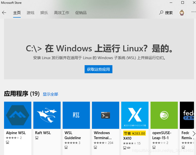This screenshot has height=155, width=196.
Task: Click the X410 title text
Action: (x=127, y=138)
